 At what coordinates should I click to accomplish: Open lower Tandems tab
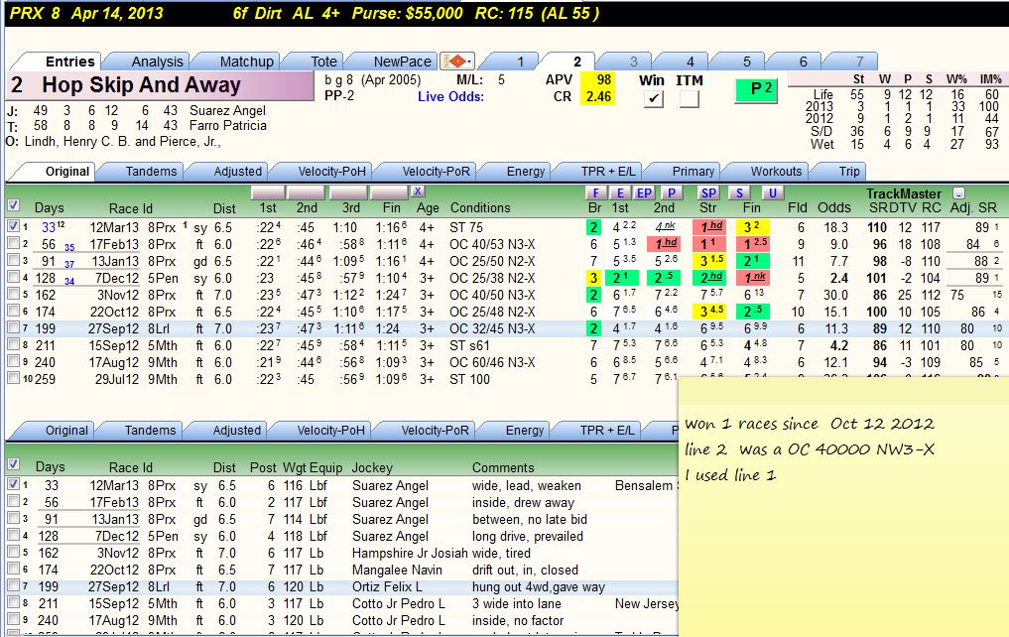(x=149, y=431)
